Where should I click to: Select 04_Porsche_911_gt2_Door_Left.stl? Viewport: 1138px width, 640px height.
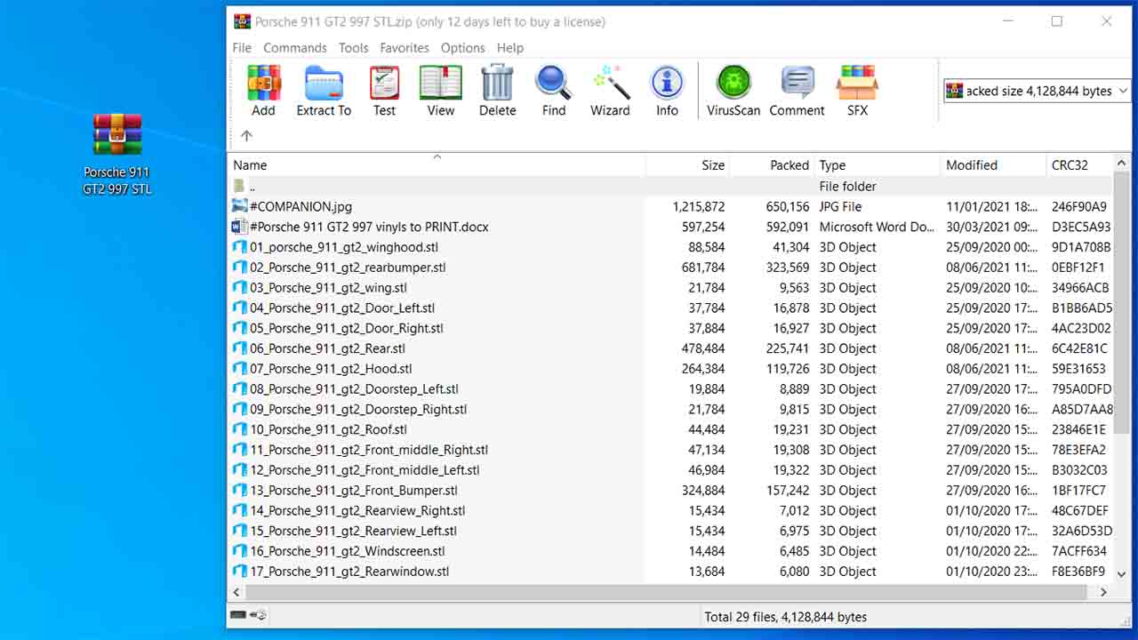tap(342, 308)
